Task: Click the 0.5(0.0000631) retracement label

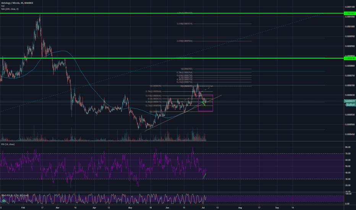Action: pyautogui.click(x=155, y=99)
